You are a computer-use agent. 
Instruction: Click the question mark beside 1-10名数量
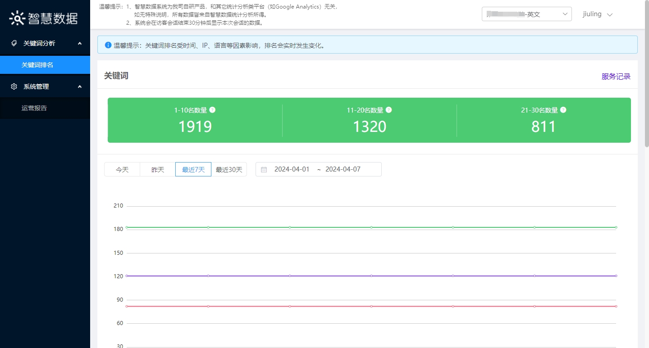(x=212, y=109)
